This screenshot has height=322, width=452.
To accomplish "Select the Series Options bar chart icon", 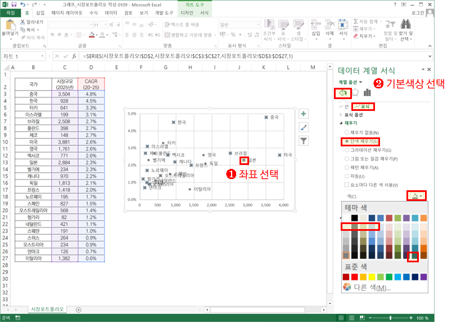I will (x=367, y=93).
